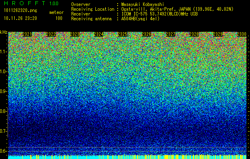Click the 2329 time marker

click(218, 34)
